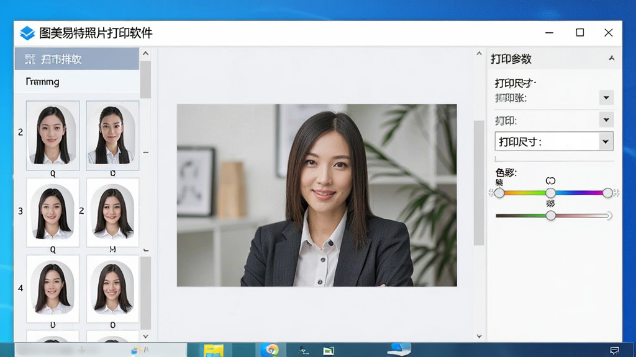
Task: Click the taskbar search box
Action: point(101,350)
